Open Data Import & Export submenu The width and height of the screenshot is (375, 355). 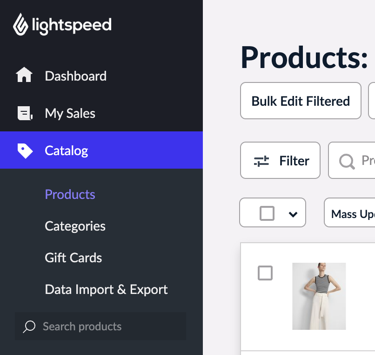[x=106, y=289]
